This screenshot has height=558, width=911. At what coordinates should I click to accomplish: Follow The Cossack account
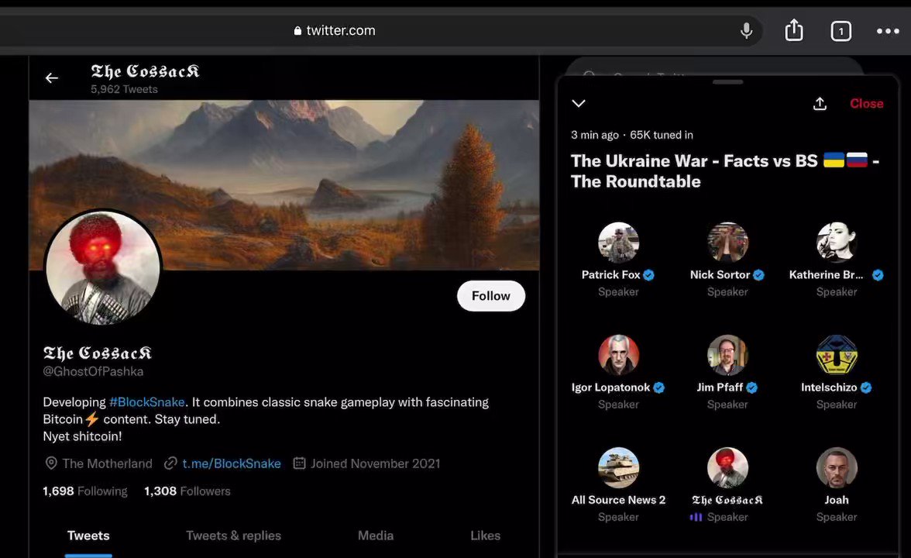coord(491,296)
